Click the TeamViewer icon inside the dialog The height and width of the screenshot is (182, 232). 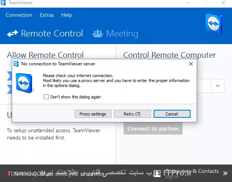tap(24, 83)
